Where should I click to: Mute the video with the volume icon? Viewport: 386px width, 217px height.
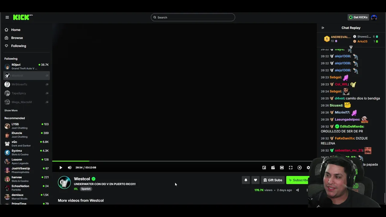(x=70, y=168)
